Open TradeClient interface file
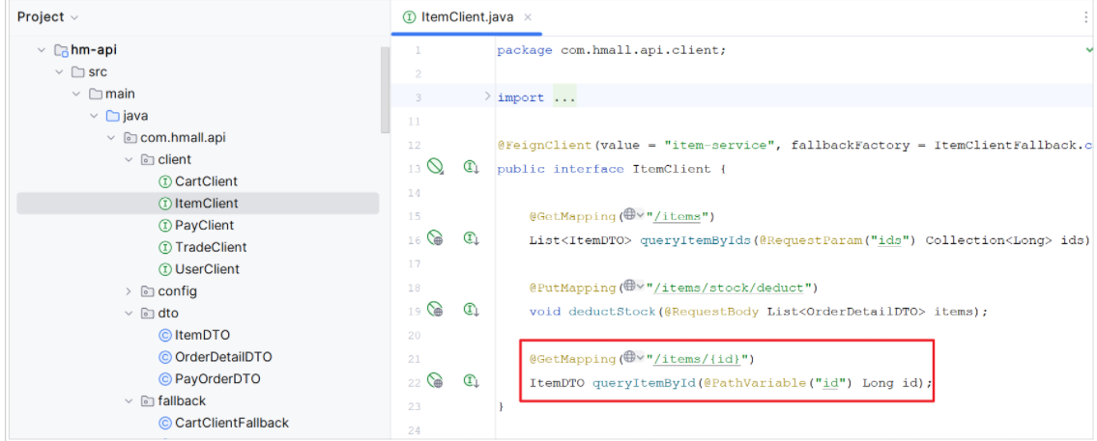Image resolution: width=1097 pixels, height=441 pixels. coord(211,247)
